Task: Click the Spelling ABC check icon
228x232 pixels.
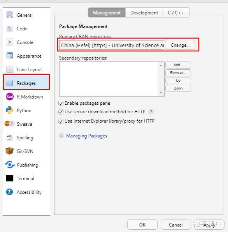Action: tap(10, 137)
